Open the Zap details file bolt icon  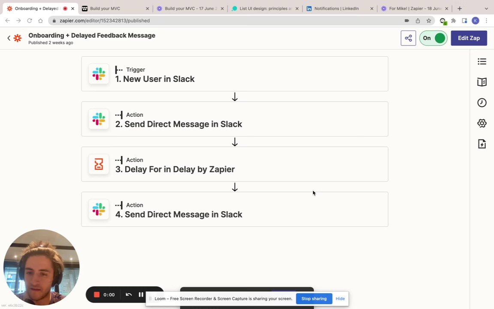[482, 144]
